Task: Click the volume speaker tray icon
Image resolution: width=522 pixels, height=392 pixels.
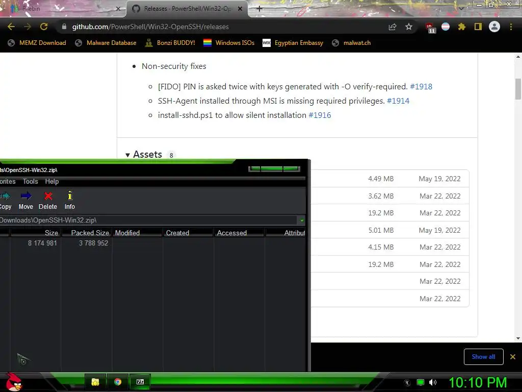Action: click(x=432, y=382)
